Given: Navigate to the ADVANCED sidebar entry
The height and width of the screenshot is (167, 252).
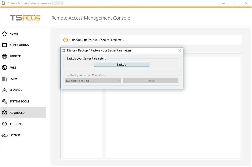Looking at the screenshot, I should 17,113.
